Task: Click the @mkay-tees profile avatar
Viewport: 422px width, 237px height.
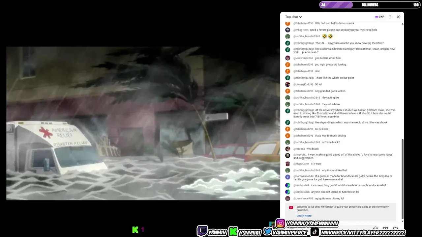Action: point(288,30)
